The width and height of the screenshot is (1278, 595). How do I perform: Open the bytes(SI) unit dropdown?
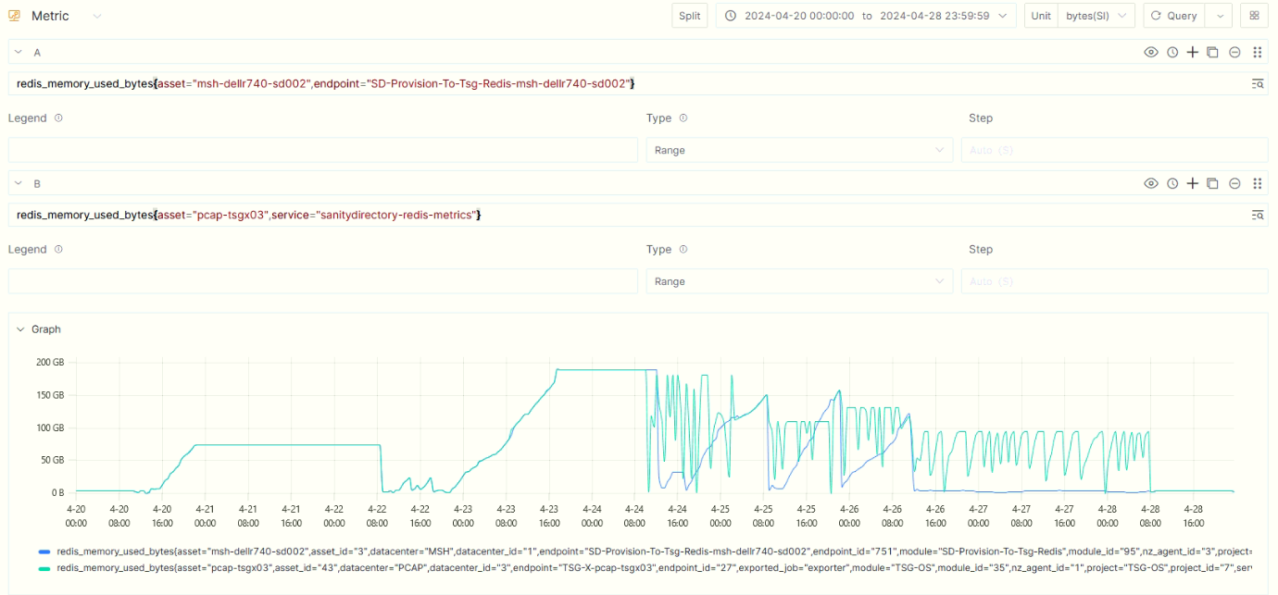(x=1096, y=16)
